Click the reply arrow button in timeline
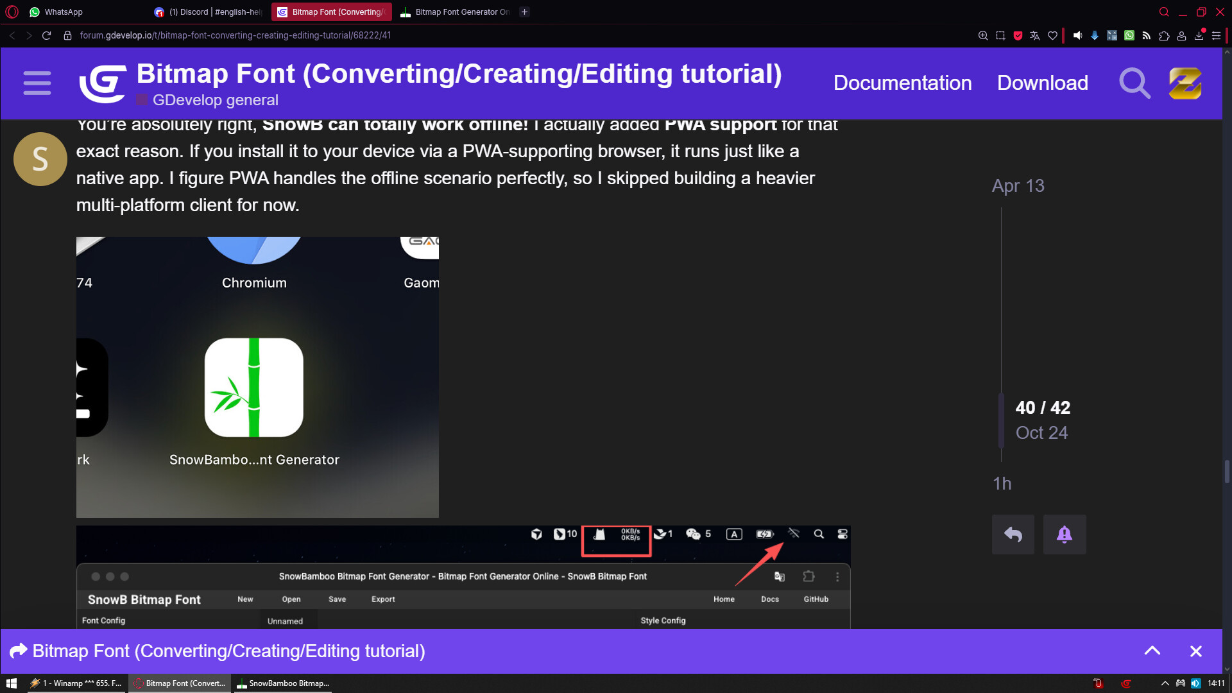This screenshot has width=1232, height=693. [1013, 535]
